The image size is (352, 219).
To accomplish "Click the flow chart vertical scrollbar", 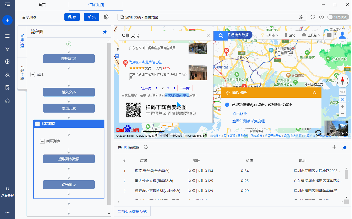I will pyautogui.click(x=109, y=123).
